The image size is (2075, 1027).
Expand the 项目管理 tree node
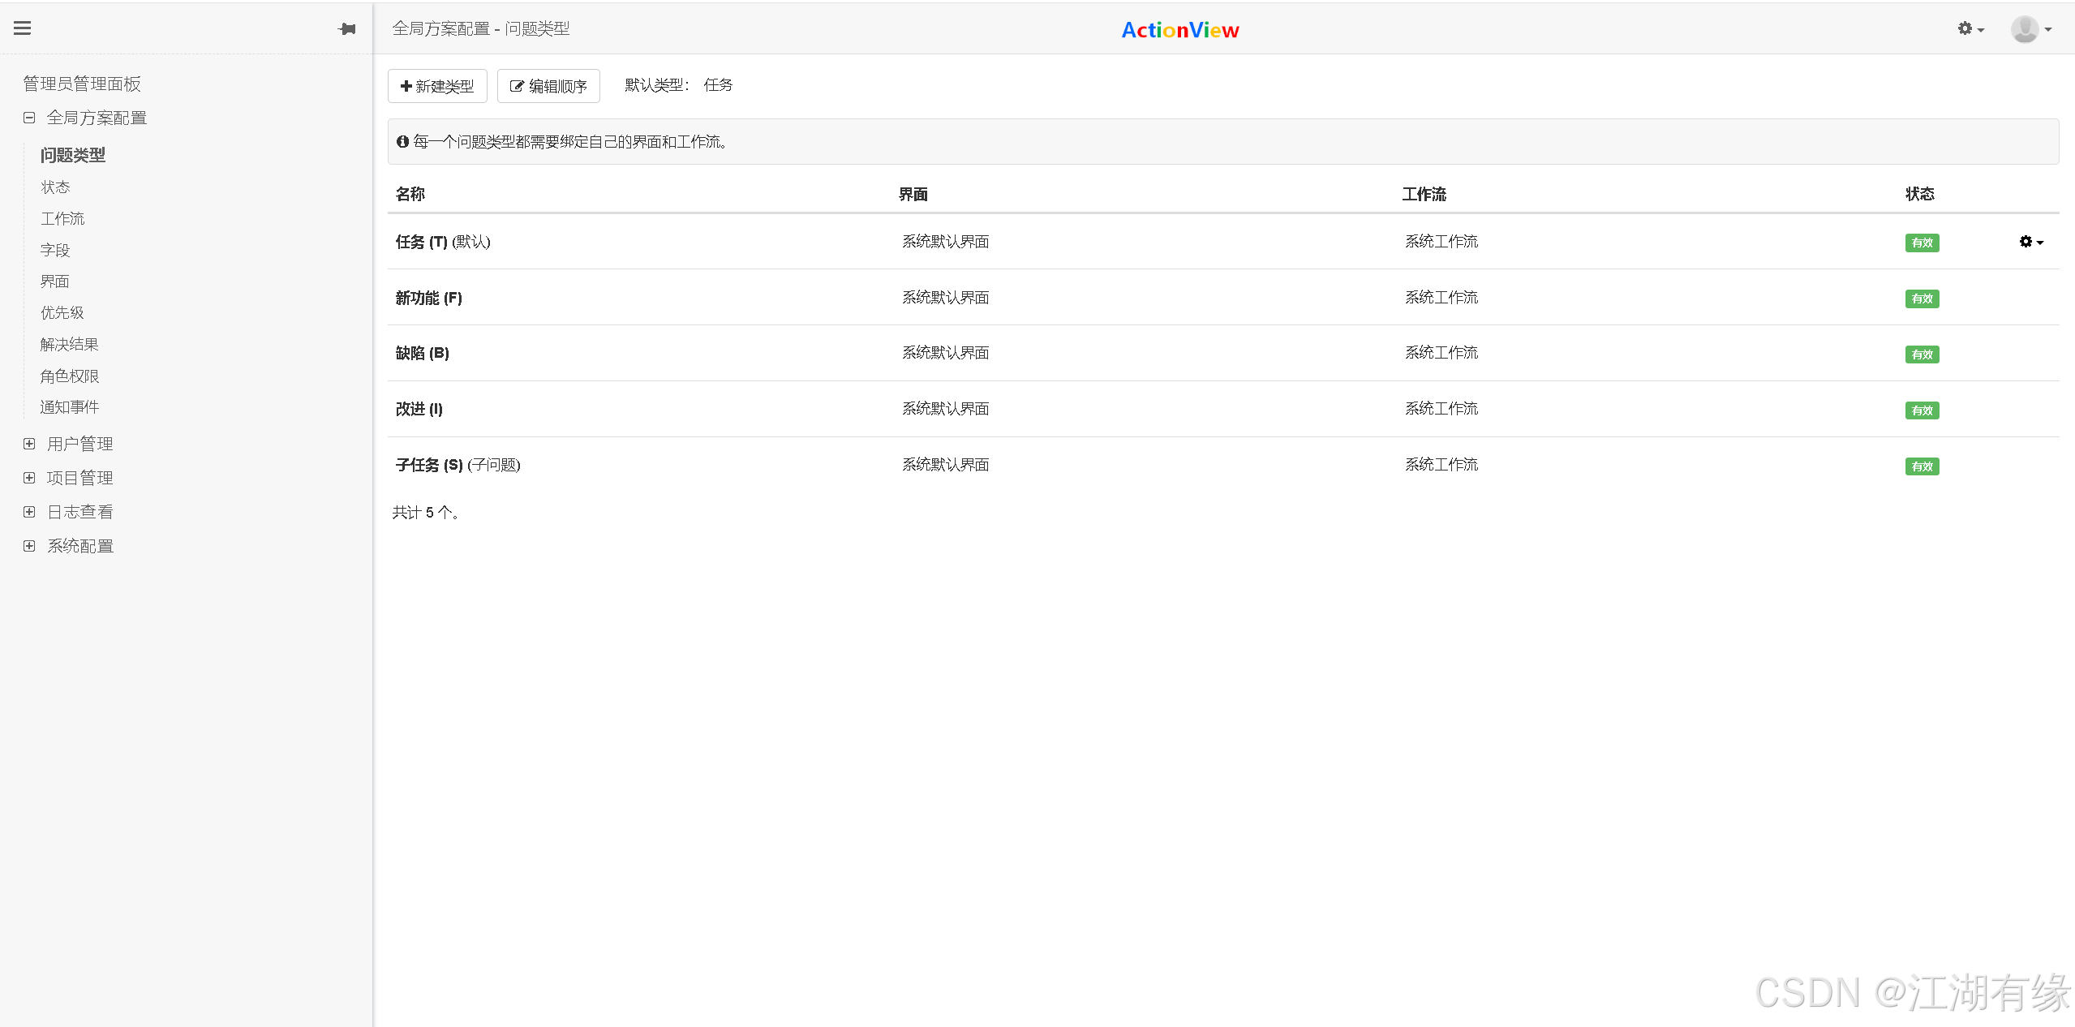coord(29,477)
